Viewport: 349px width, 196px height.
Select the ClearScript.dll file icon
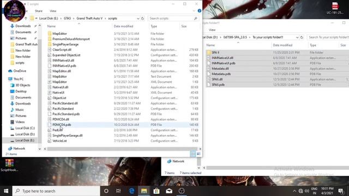(x=50, y=50)
